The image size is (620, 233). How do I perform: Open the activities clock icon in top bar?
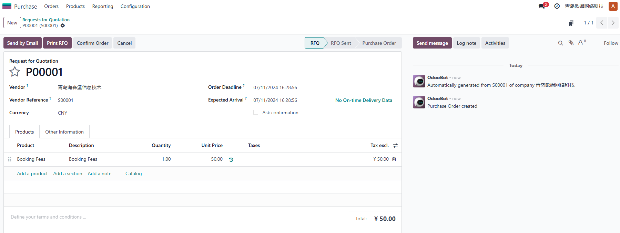coord(557,6)
